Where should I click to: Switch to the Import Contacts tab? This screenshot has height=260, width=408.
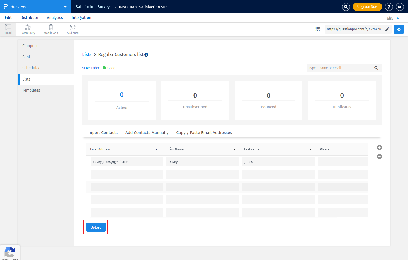[102, 133]
